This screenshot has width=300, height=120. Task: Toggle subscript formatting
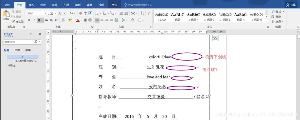[51, 20]
